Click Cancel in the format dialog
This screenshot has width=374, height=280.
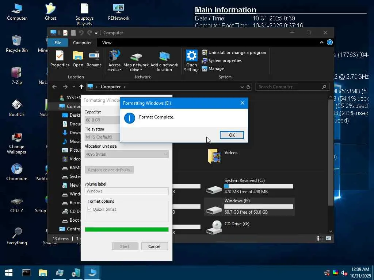(x=154, y=246)
